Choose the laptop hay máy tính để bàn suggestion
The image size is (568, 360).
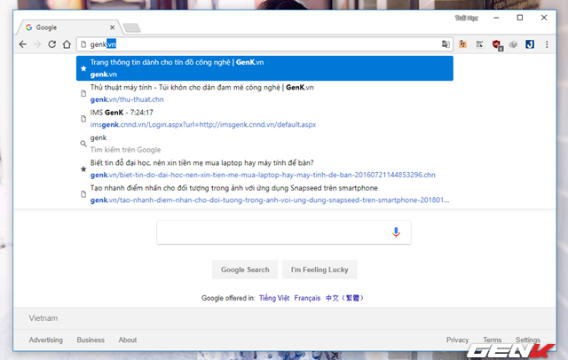tap(264, 168)
